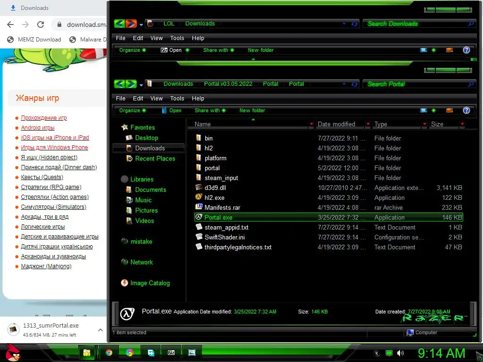Go forward in the Portal explorer window
Image resolution: width=483 pixels, height=362 pixels.
131,84
